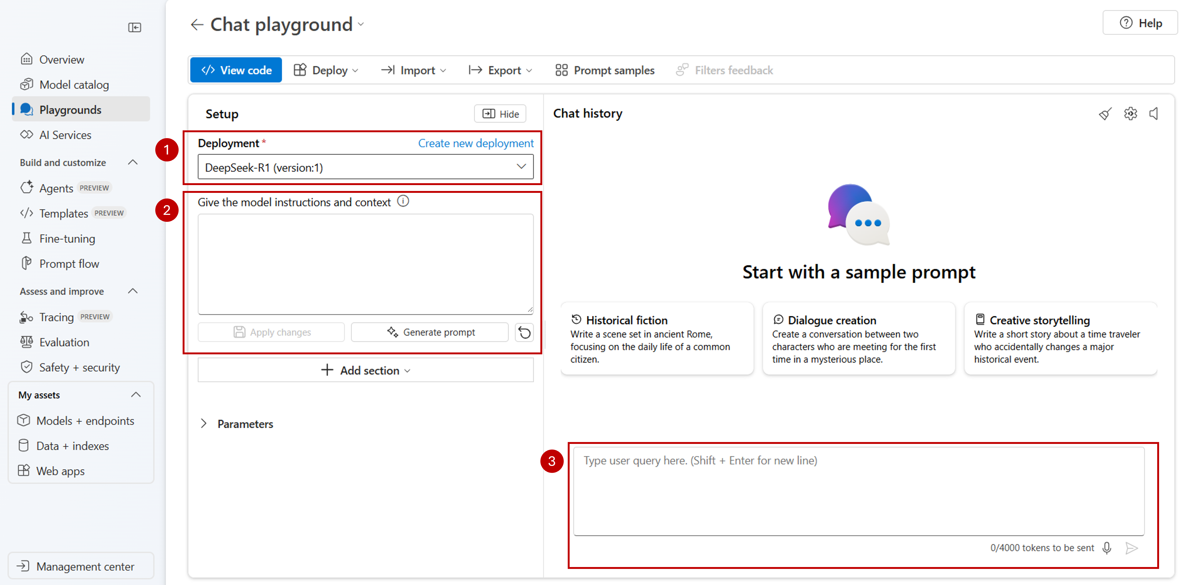Click the send message arrow icon

1131,547
